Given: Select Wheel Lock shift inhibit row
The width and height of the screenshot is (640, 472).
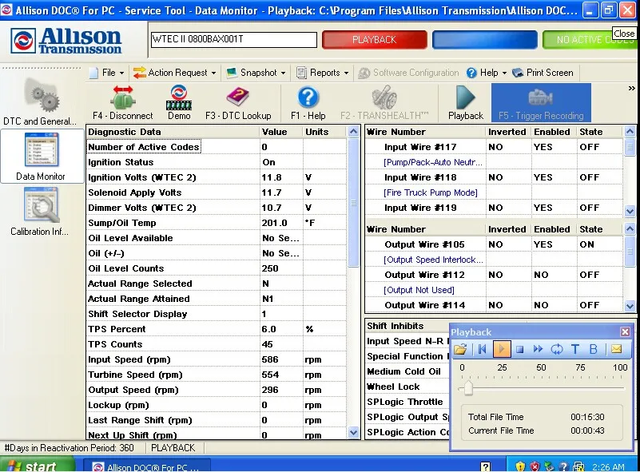Looking at the screenshot, I should point(407,387).
